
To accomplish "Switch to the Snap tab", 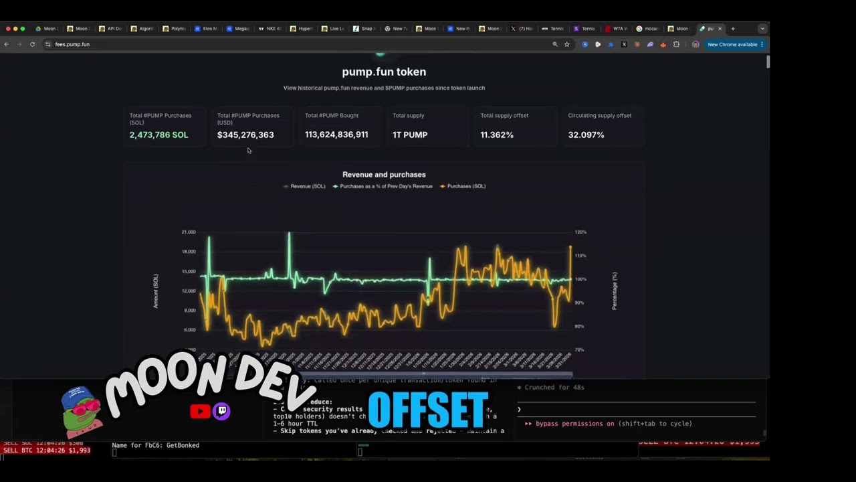I will coord(365,29).
